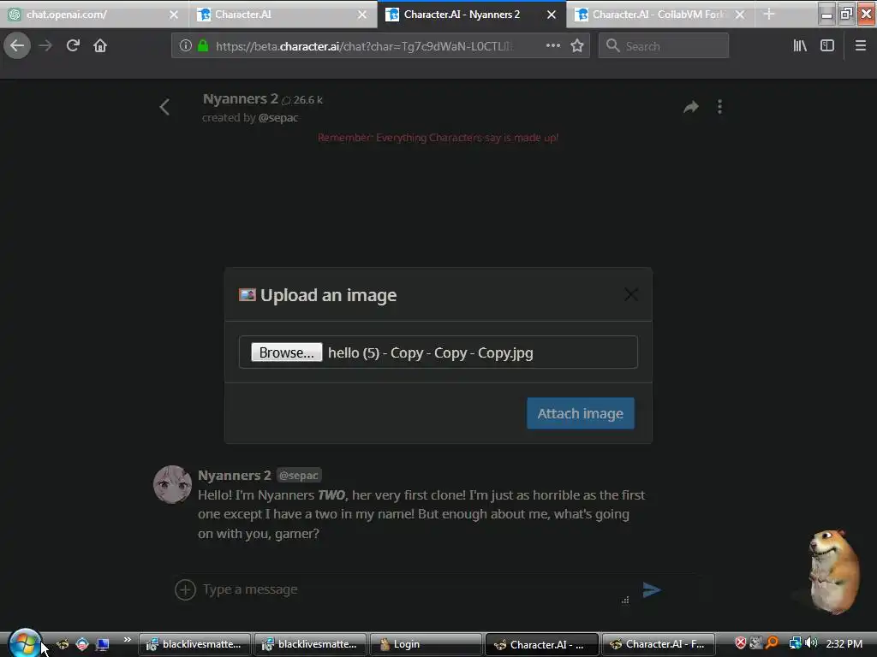
Task: Click the 2:32 PM clock
Action: click(x=844, y=643)
